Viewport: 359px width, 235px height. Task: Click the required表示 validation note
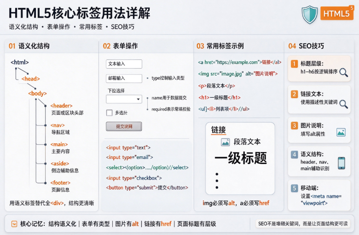click(171, 109)
